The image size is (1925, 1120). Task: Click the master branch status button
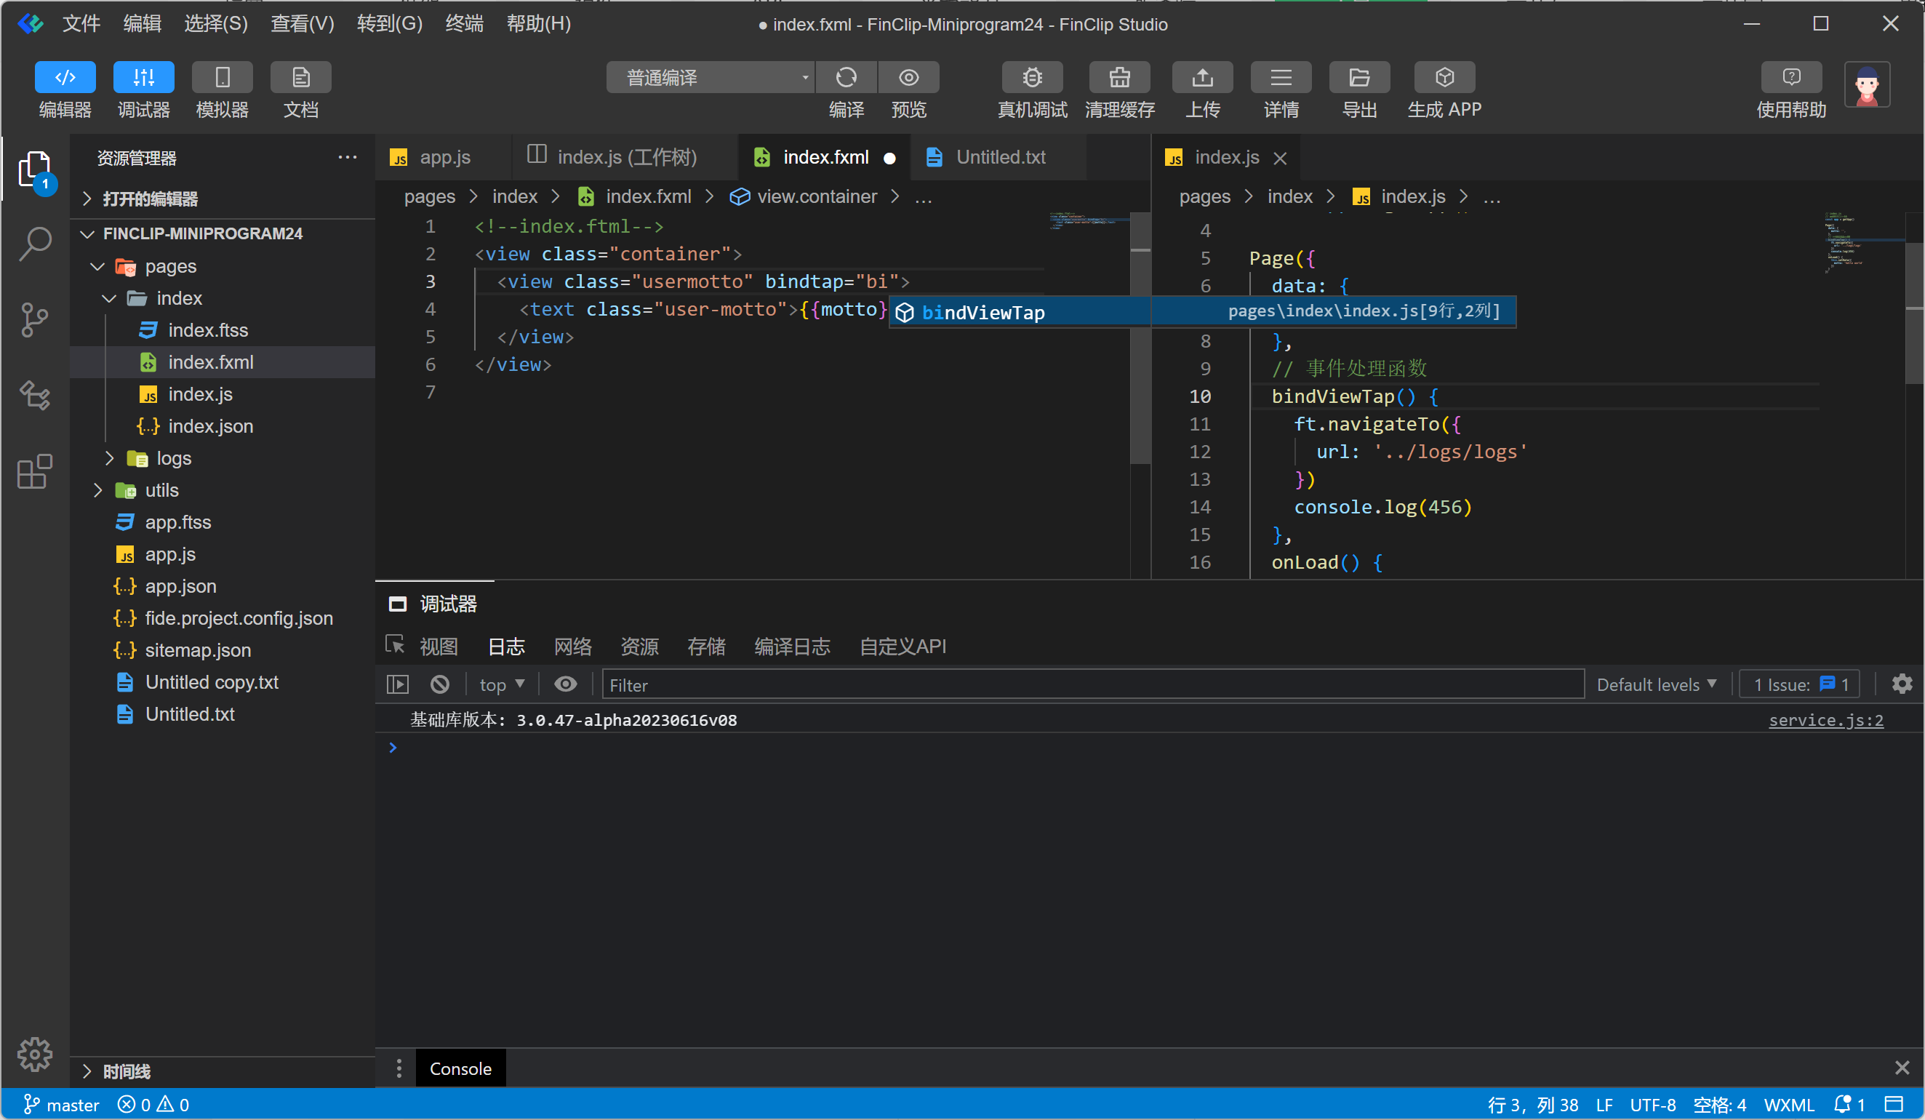(61, 1105)
